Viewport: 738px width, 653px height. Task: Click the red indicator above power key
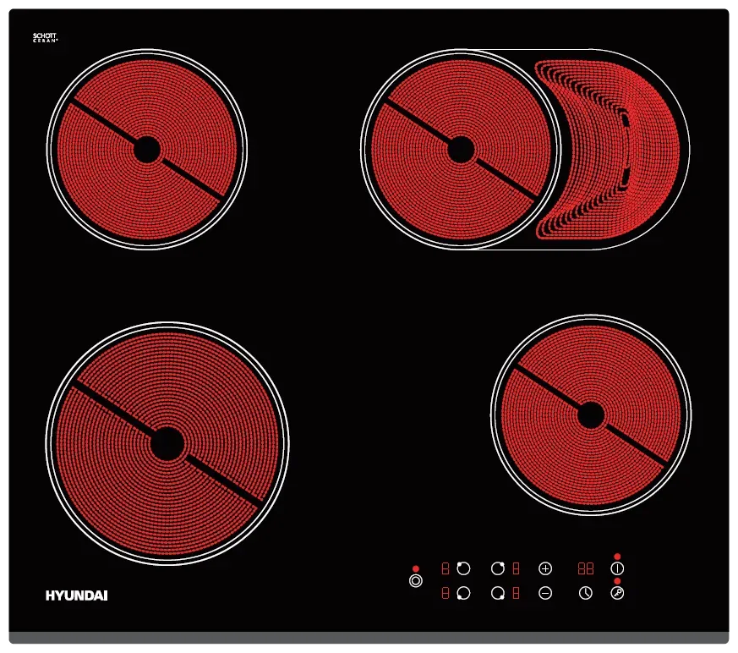tap(617, 557)
